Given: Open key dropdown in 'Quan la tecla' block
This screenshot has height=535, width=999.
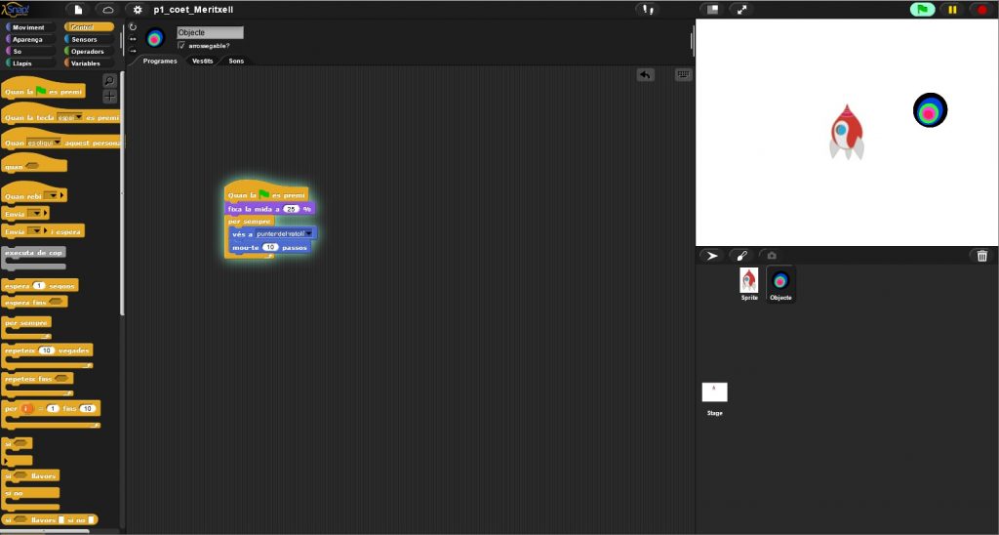Looking at the screenshot, I should click(x=79, y=117).
